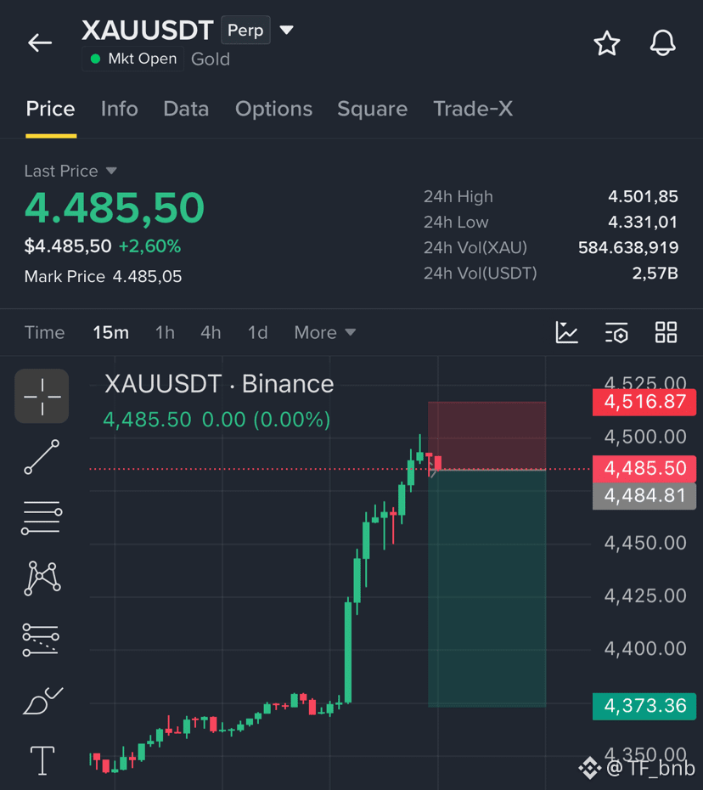Switch to the Price tab
This screenshot has height=790, width=703.
point(50,109)
